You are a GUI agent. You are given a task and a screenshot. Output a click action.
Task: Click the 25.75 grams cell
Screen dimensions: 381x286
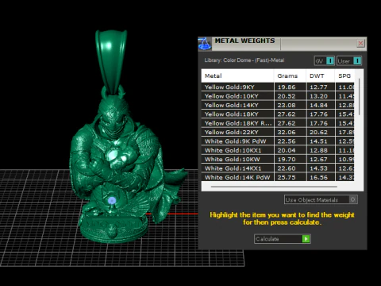pyautogui.click(x=291, y=177)
